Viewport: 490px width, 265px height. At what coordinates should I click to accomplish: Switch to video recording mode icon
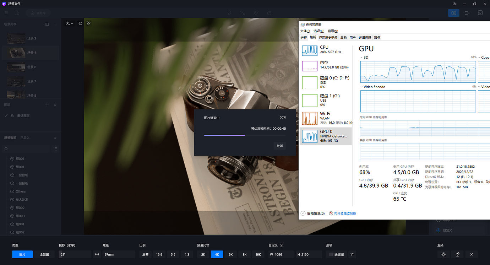point(467,13)
